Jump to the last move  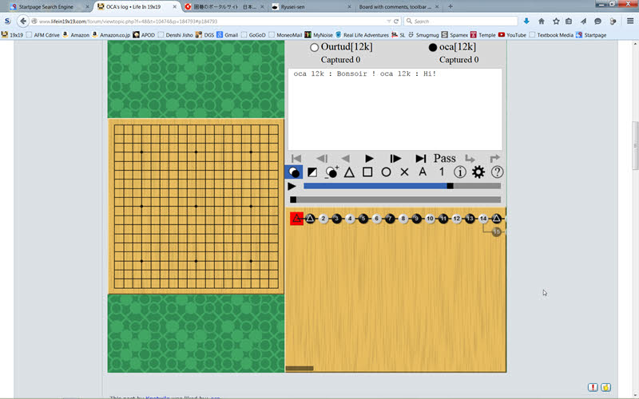coord(421,158)
